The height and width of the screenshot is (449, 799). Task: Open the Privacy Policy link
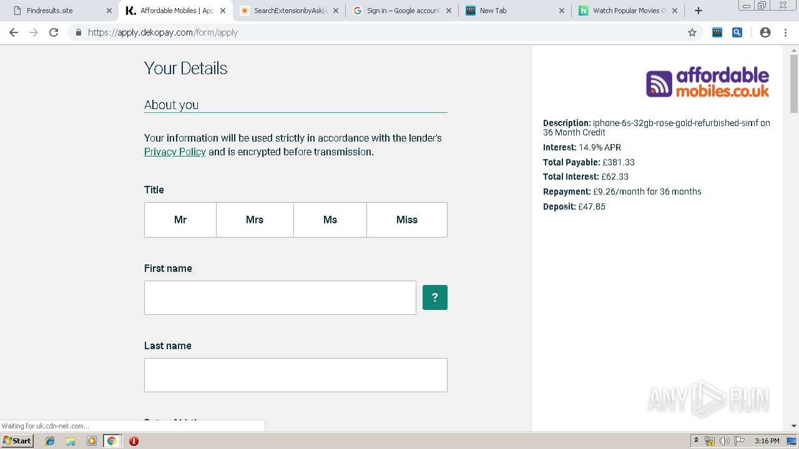pos(175,152)
